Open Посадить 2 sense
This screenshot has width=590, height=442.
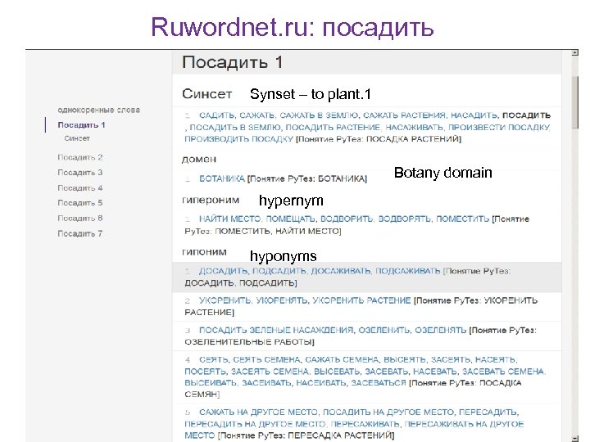(x=79, y=157)
